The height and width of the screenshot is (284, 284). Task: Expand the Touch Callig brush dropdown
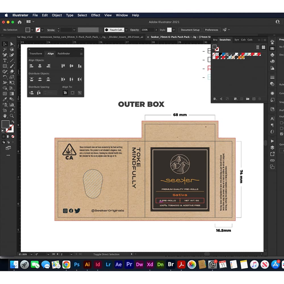pos(126,30)
